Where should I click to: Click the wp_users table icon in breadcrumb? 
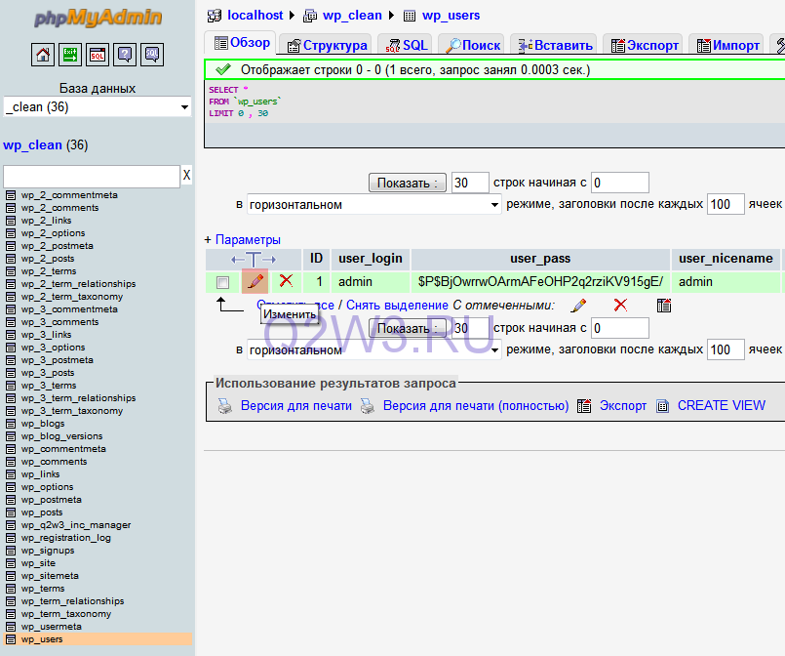click(410, 16)
